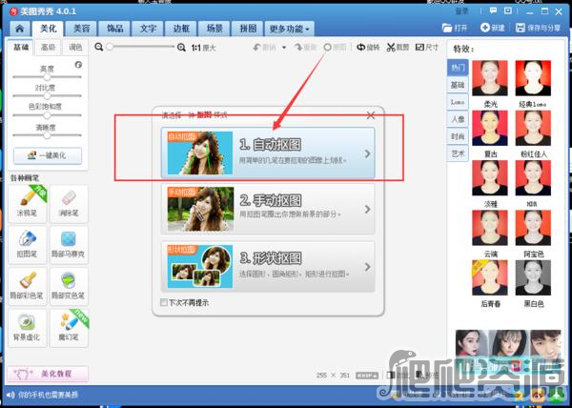Apply the 复古 retro effect thumbnail
Viewport: 572px width, 408px height.
tap(490, 128)
